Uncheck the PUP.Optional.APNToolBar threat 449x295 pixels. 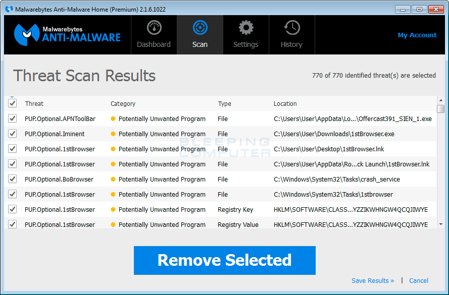[12, 119]
